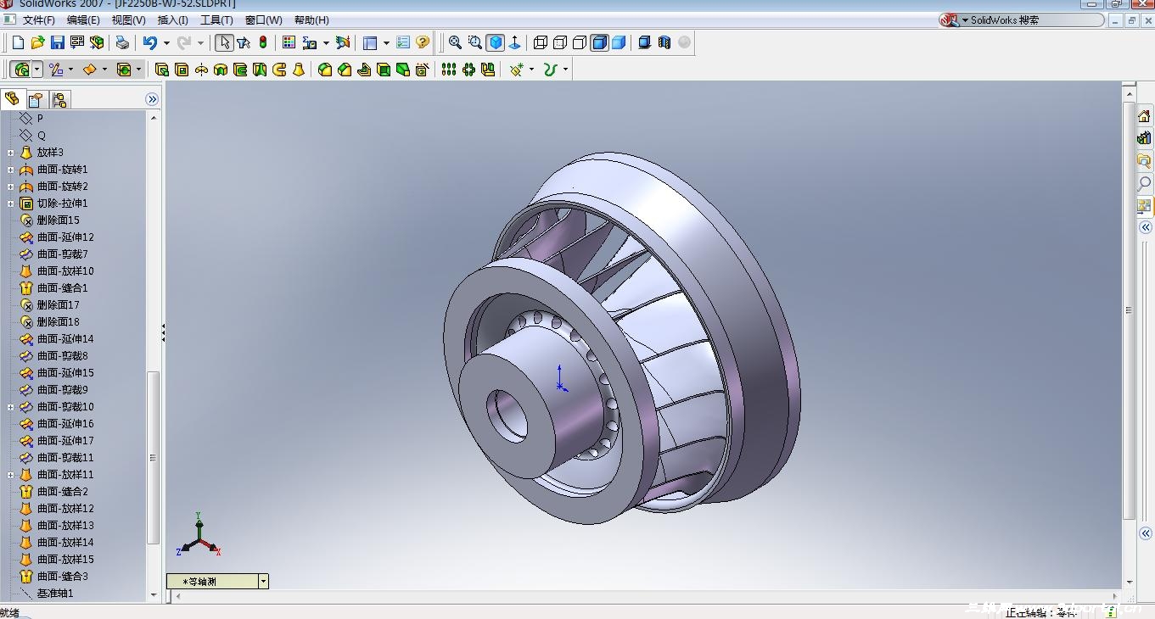Open the undo history dropdown arrow

(x=166, y=42)
